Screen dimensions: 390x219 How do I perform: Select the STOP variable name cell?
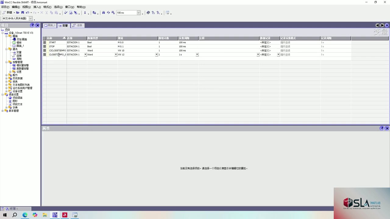click(56, 47)
